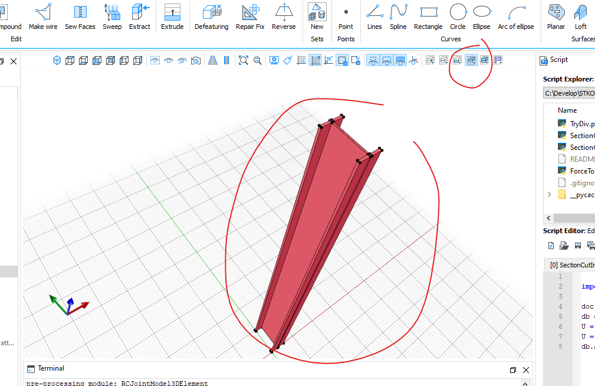Enable vertex selection filter

coord(430,60)
